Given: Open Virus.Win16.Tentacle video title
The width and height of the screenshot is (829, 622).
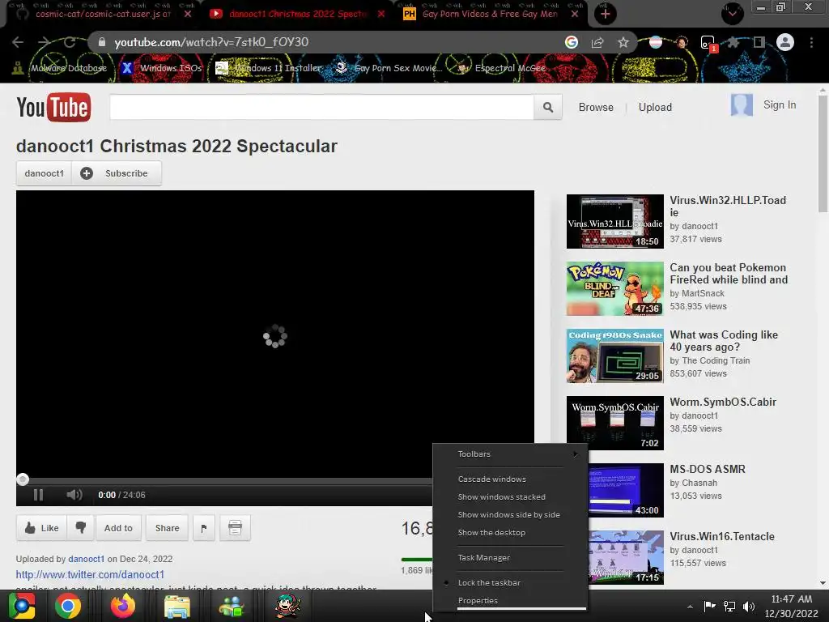Looking at the screenshot, I should click(x=721, y=536).
